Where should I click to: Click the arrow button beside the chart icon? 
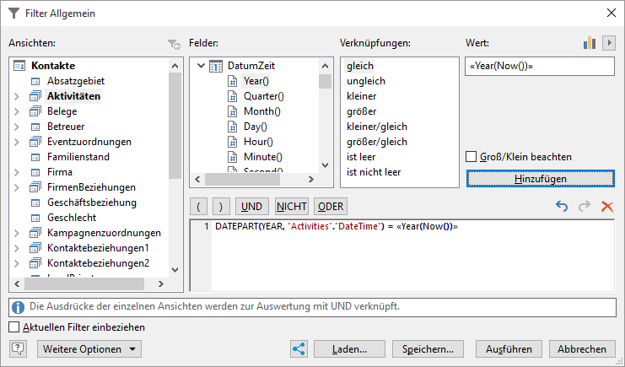click(x=607, y=43)
